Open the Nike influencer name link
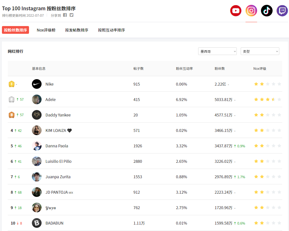This screenshot has height=231, width=289. pyautogui.click(x=50, y=84)
